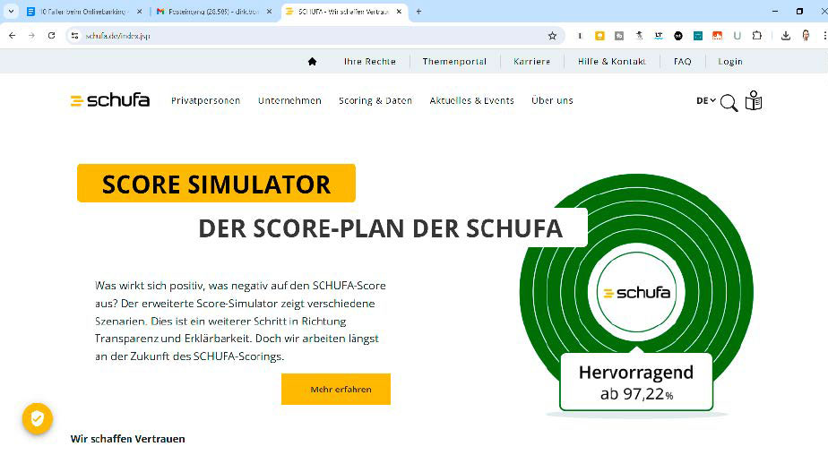Open the yellow shield badge

37,418
